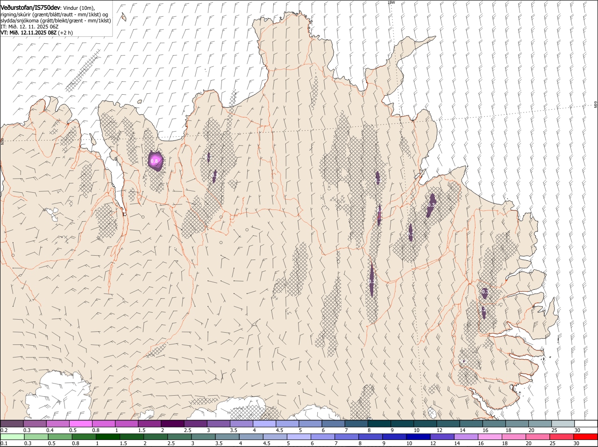The image size is (598, 447).
Task: Choose the darkest green 1–1.5 lower legend swatch
Action: pyautogui.click(x=107, y=437)
